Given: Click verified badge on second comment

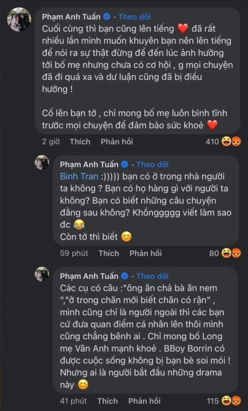Looking at the screenshot, I should tap(125, 164).
